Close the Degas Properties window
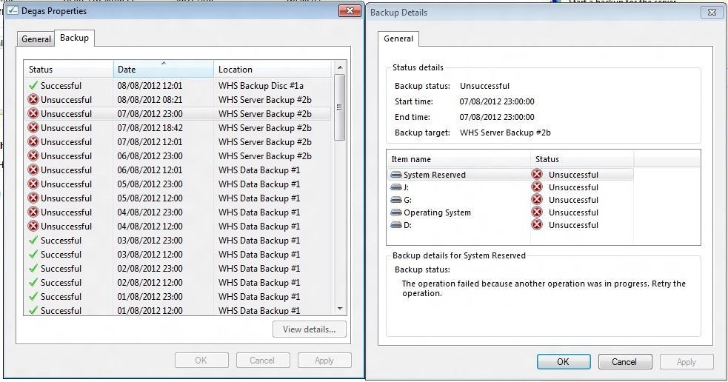Image resolution: width=728 pixels, height=382 pixels. pos(349,11)
